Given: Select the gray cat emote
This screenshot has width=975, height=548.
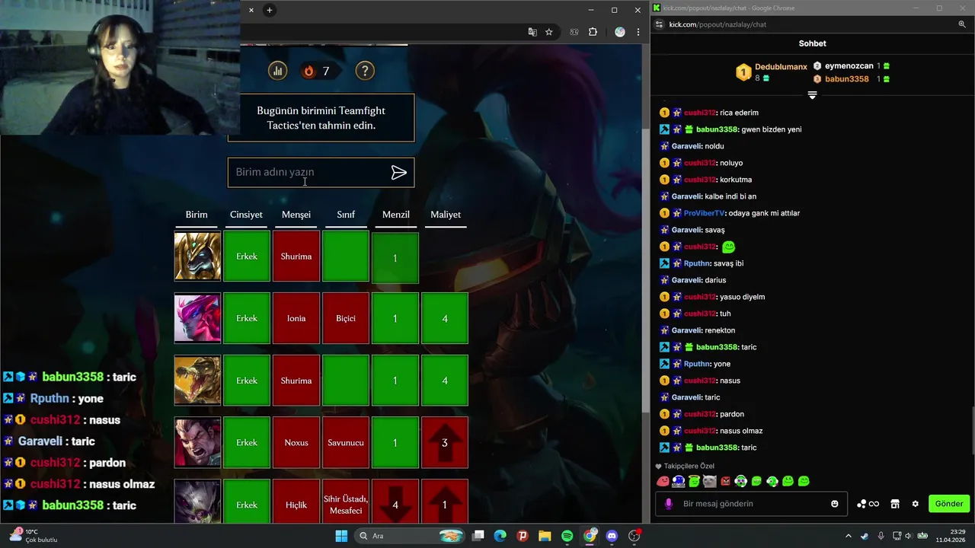Looking at the screenshot, I should click(x=710, y=481).
